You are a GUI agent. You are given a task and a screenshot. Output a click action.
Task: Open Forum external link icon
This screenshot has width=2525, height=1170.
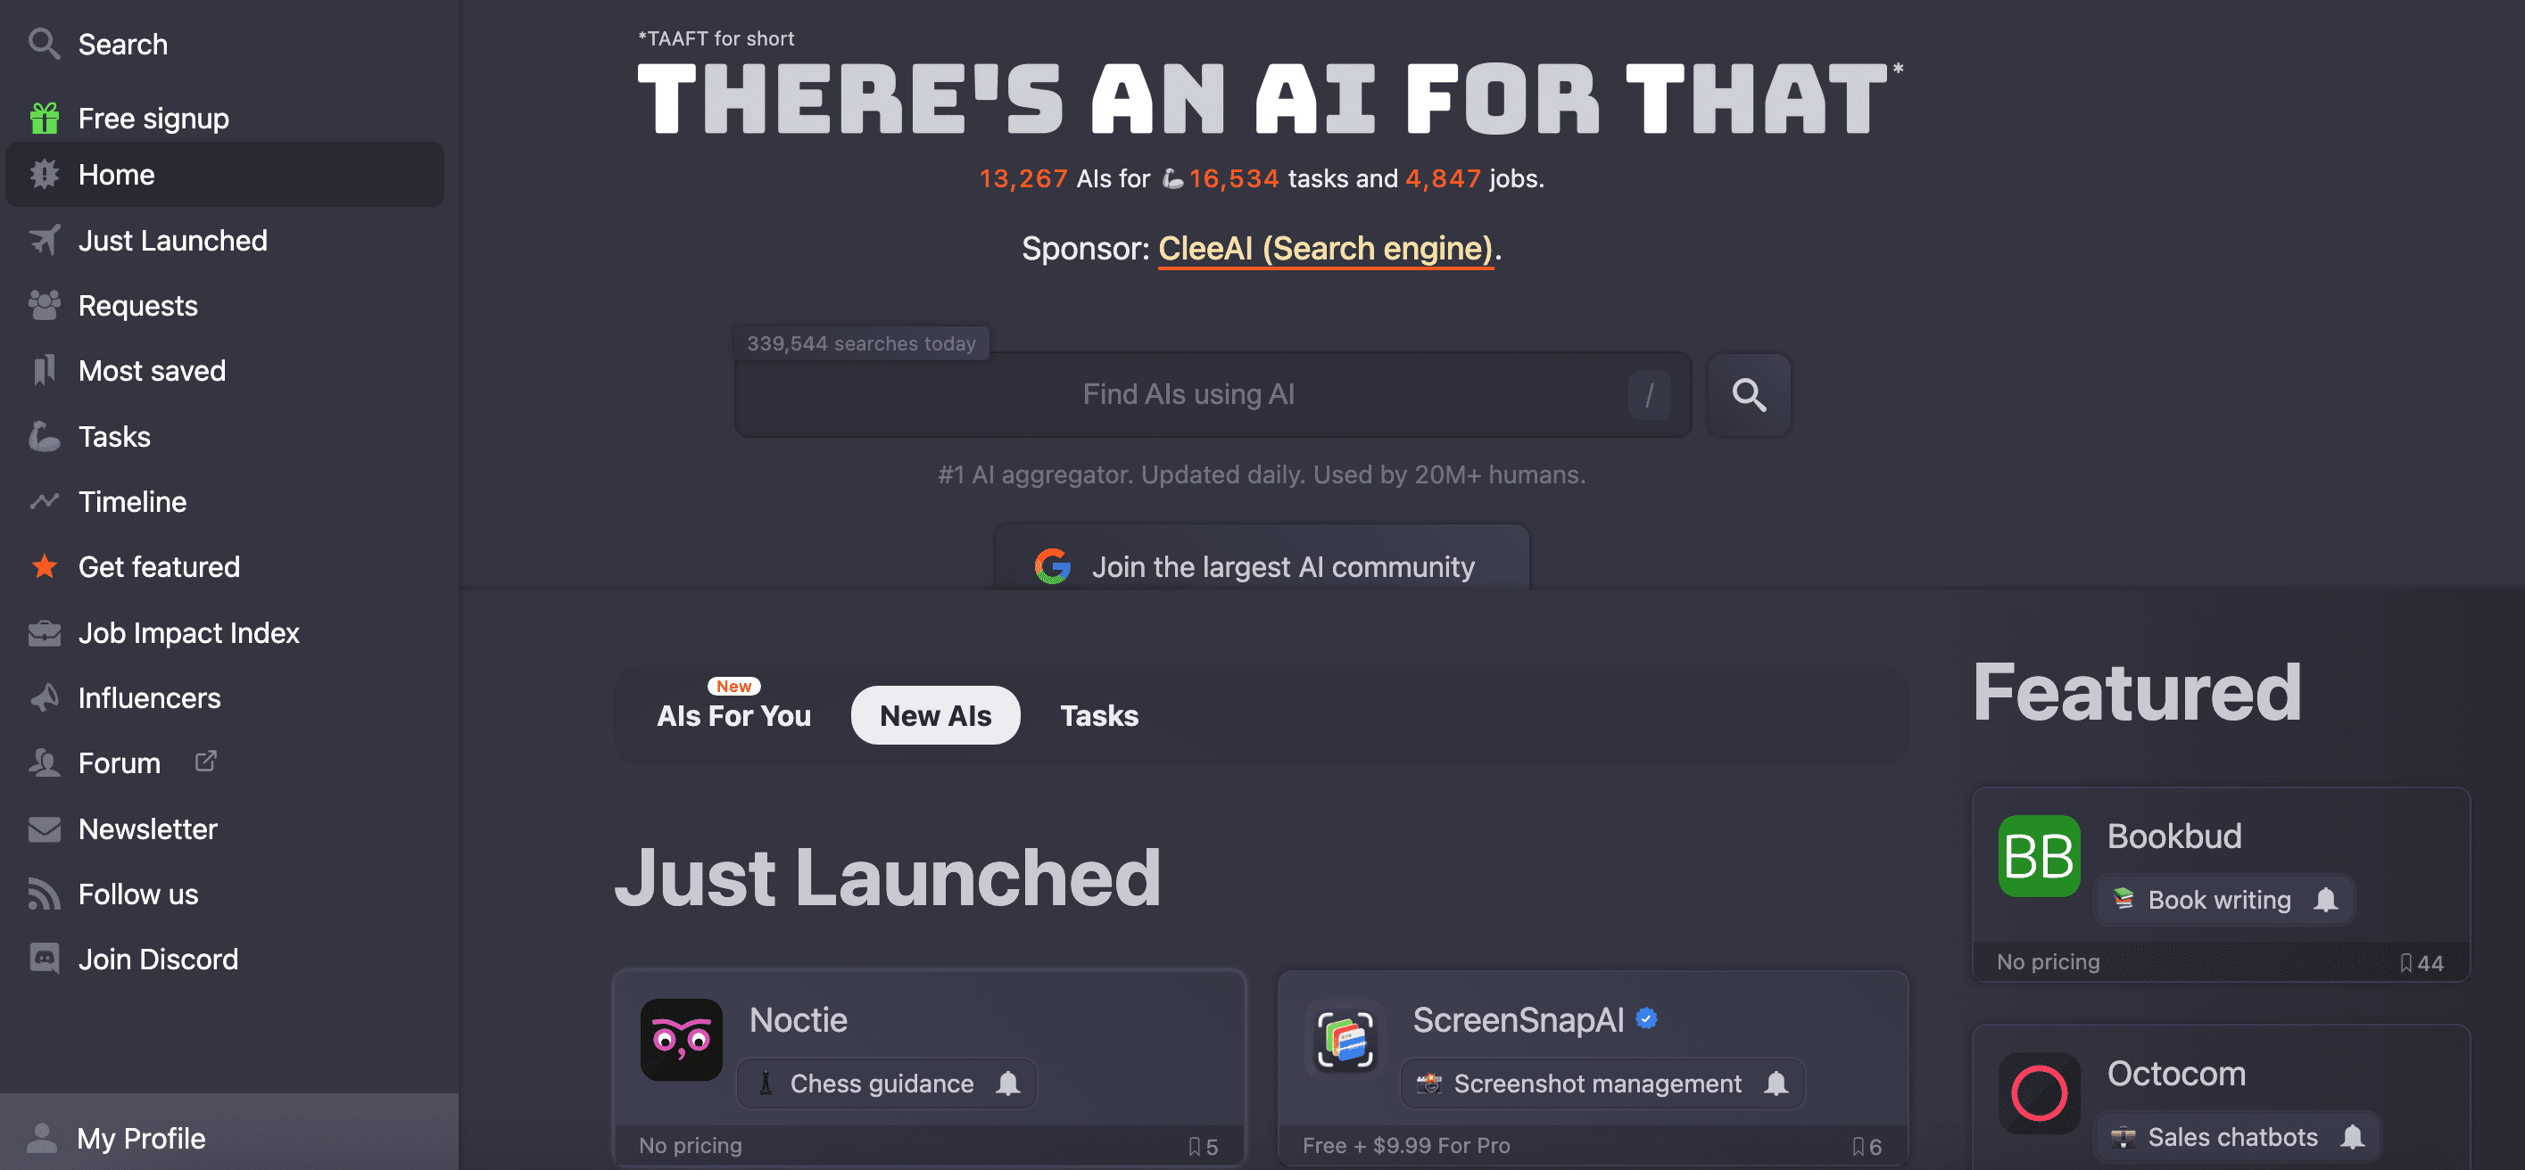tap(205, 761)
